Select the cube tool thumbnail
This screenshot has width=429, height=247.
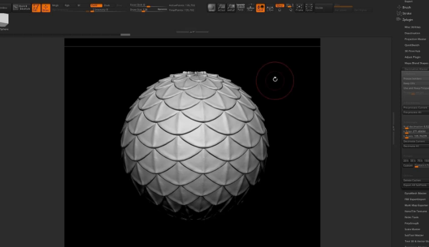tap(4, 20)
